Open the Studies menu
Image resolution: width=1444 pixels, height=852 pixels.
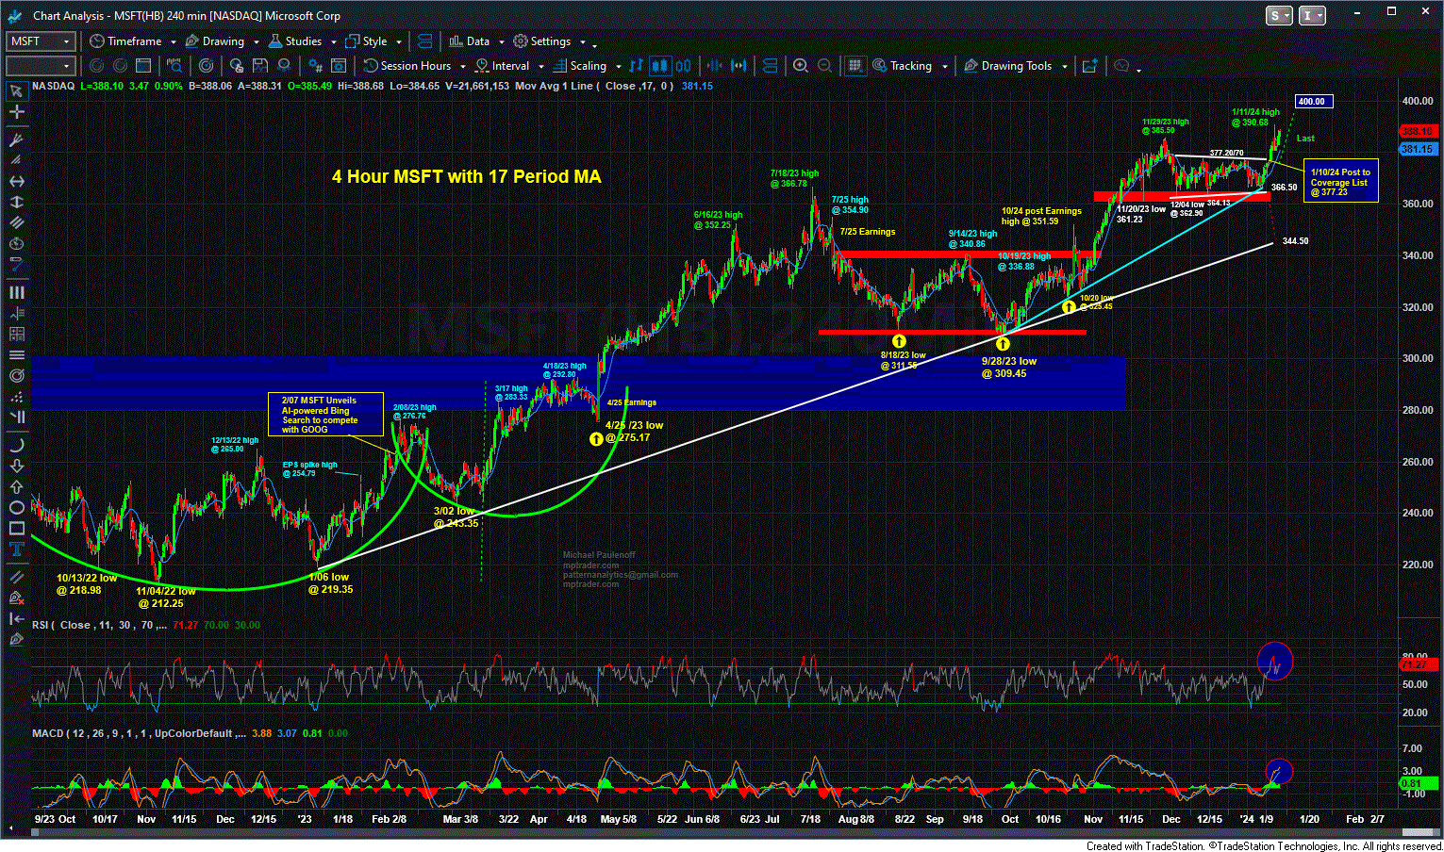[295, 41]
